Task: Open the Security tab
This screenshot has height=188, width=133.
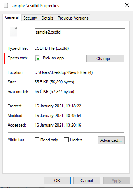Action: pyautogui.click(x=30, y=18)
